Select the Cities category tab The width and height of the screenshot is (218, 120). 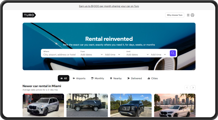click(152, 78)
